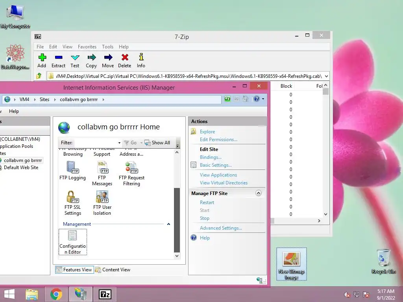Open Windows Start button

(x=9, y=294)
